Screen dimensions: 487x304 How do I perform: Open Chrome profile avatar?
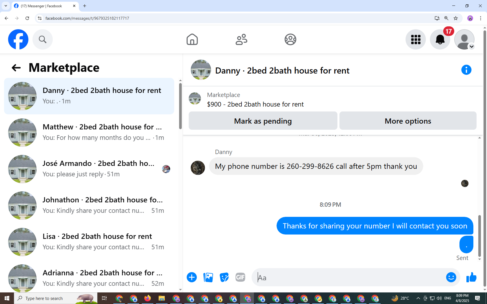pos(470,18)
